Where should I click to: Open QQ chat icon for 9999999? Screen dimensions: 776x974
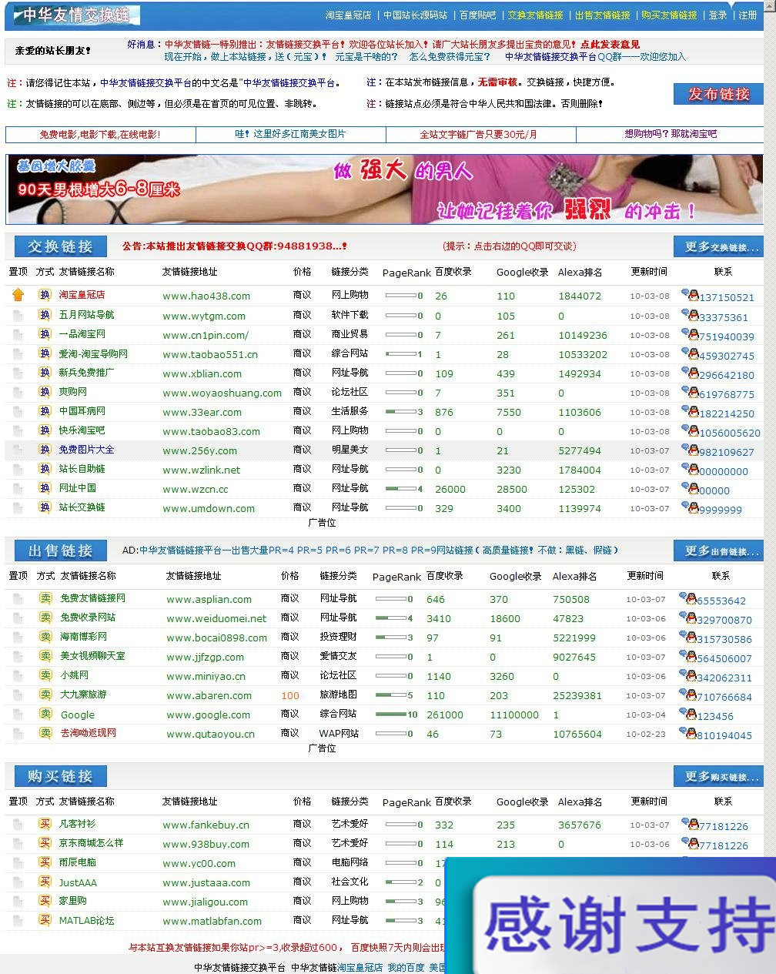tap(690, 507)
